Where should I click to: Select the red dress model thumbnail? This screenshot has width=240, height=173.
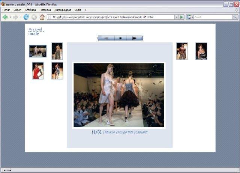[x=38, y=71]
